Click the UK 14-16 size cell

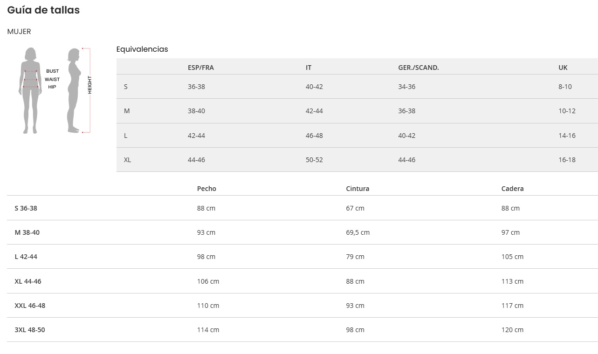coord(567,136)
